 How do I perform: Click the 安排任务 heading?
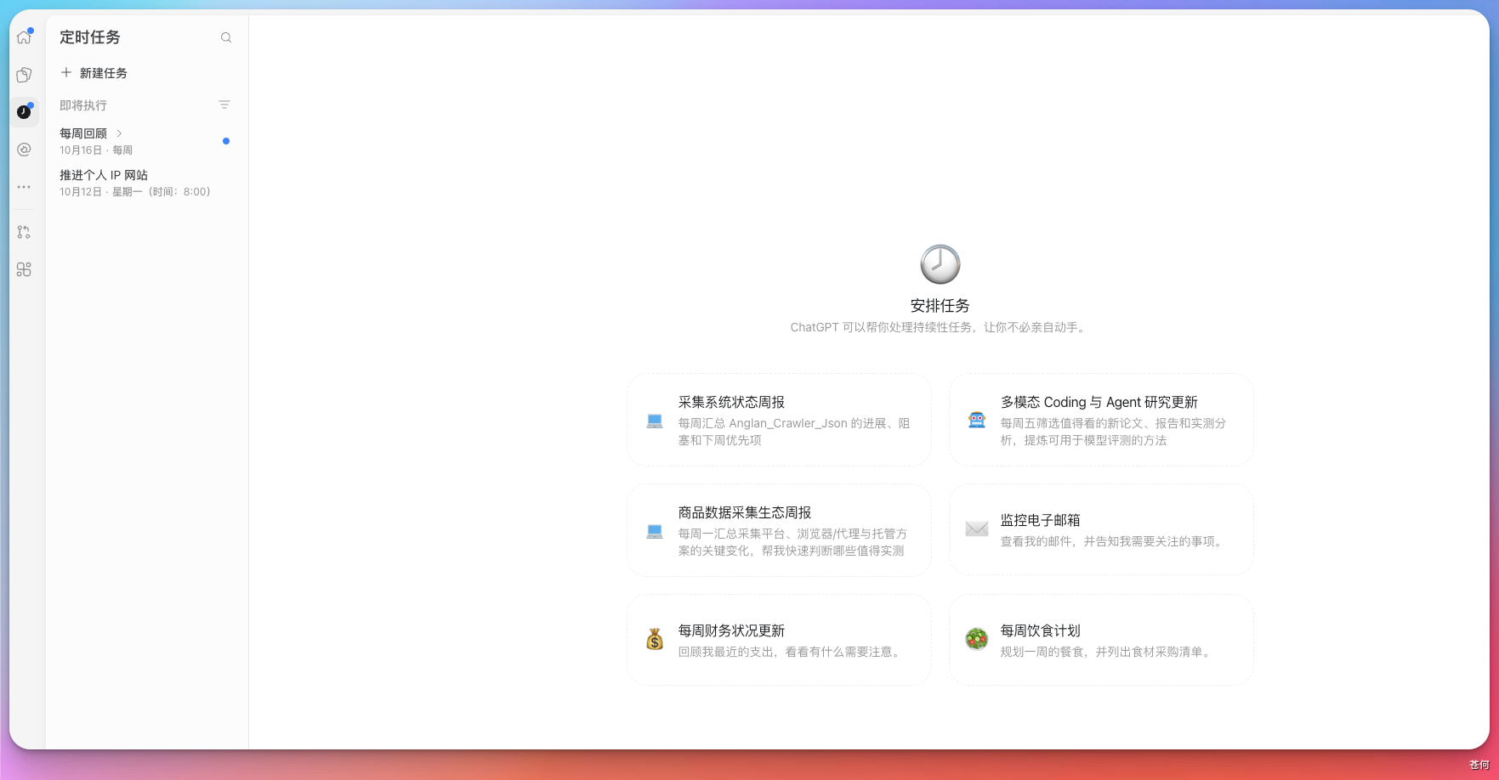(940, 306)
